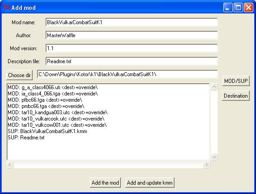Click the Mod version input field

click(132, 48)
